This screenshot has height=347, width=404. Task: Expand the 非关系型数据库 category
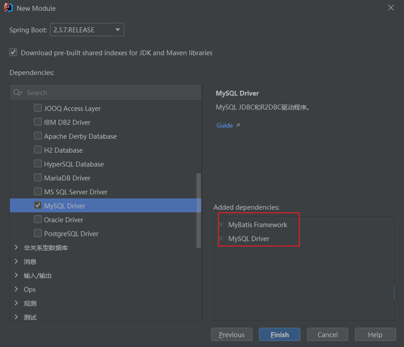coord(16,247)
